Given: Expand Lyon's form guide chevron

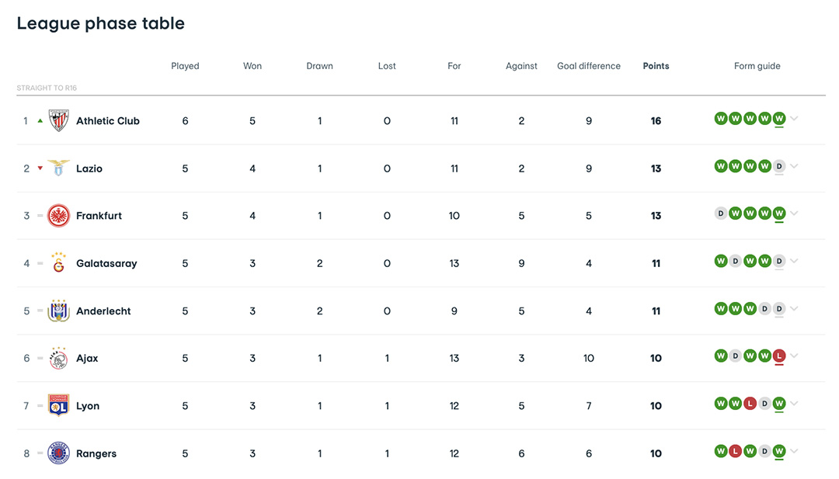Looking at the screenshot, I should click(794, 403).
